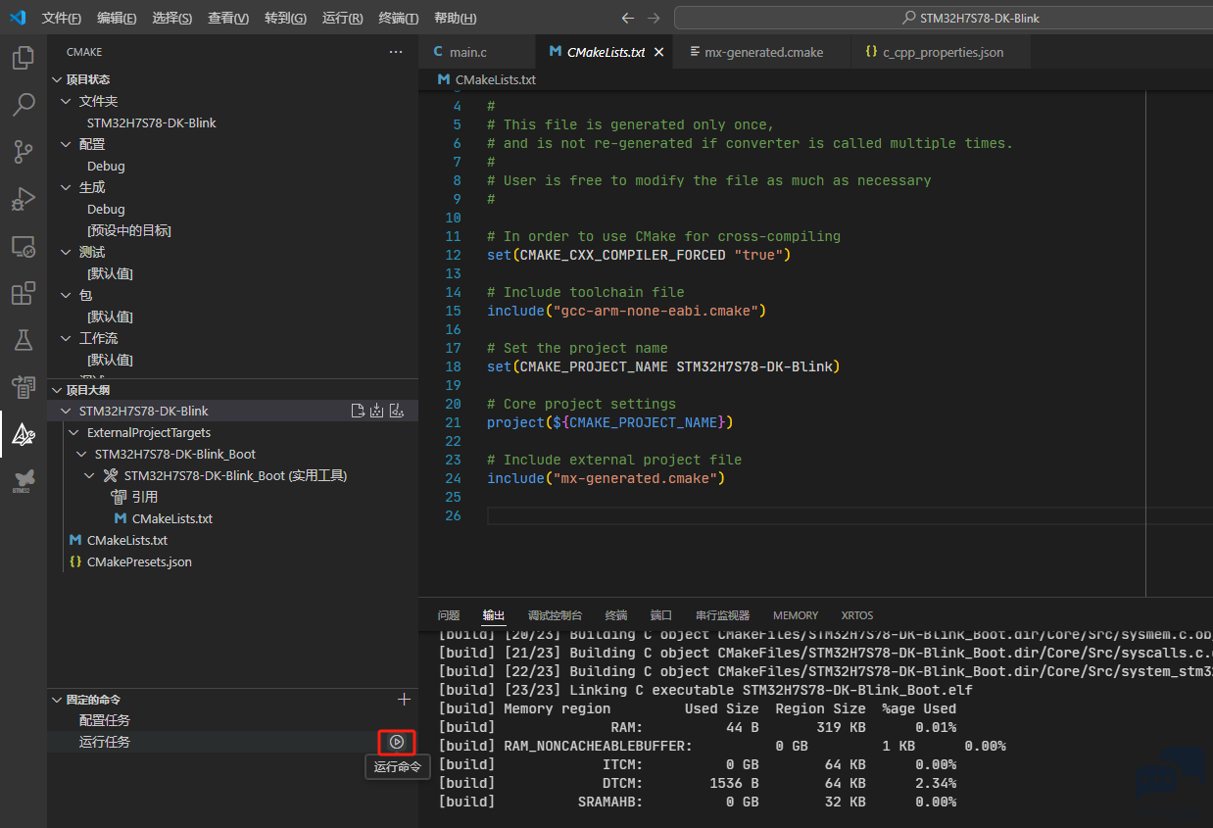1213x828 pixels.
Task: Open the references document icon in activity bar
Action: point(24,387)
